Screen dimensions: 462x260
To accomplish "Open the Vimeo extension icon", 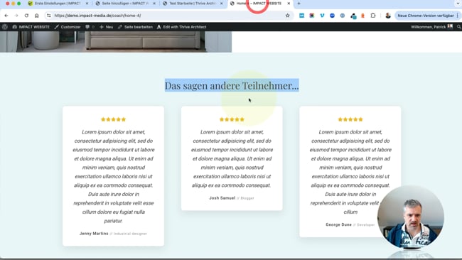I will click(x=322, y=16).
